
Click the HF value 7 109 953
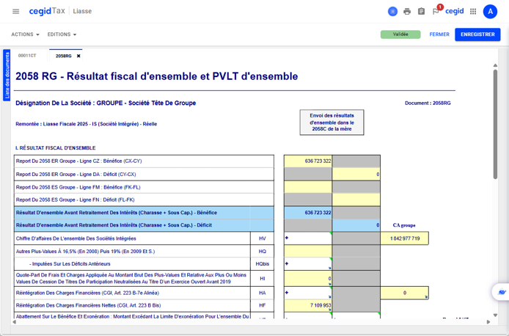pyautogui.click(x=308, y=305)
